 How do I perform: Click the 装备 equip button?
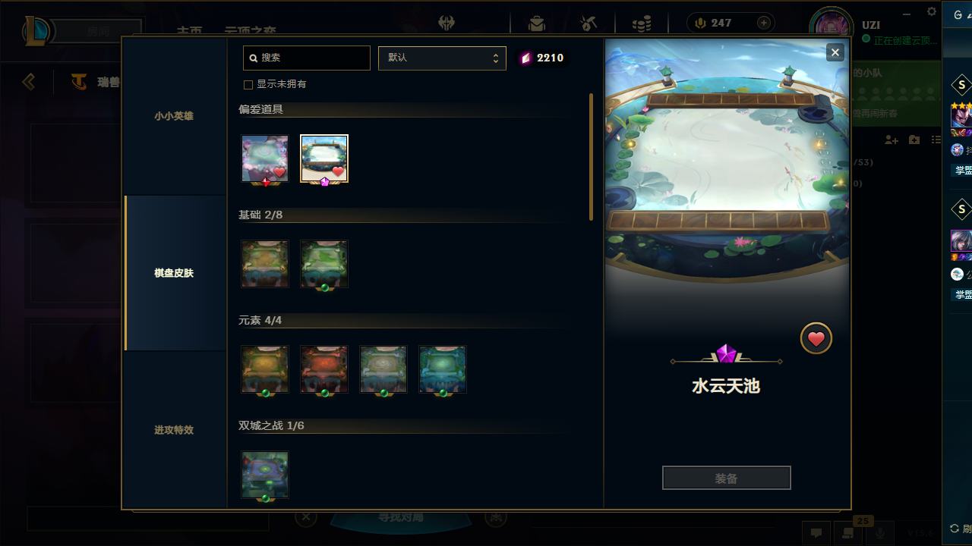pos(727,479)
